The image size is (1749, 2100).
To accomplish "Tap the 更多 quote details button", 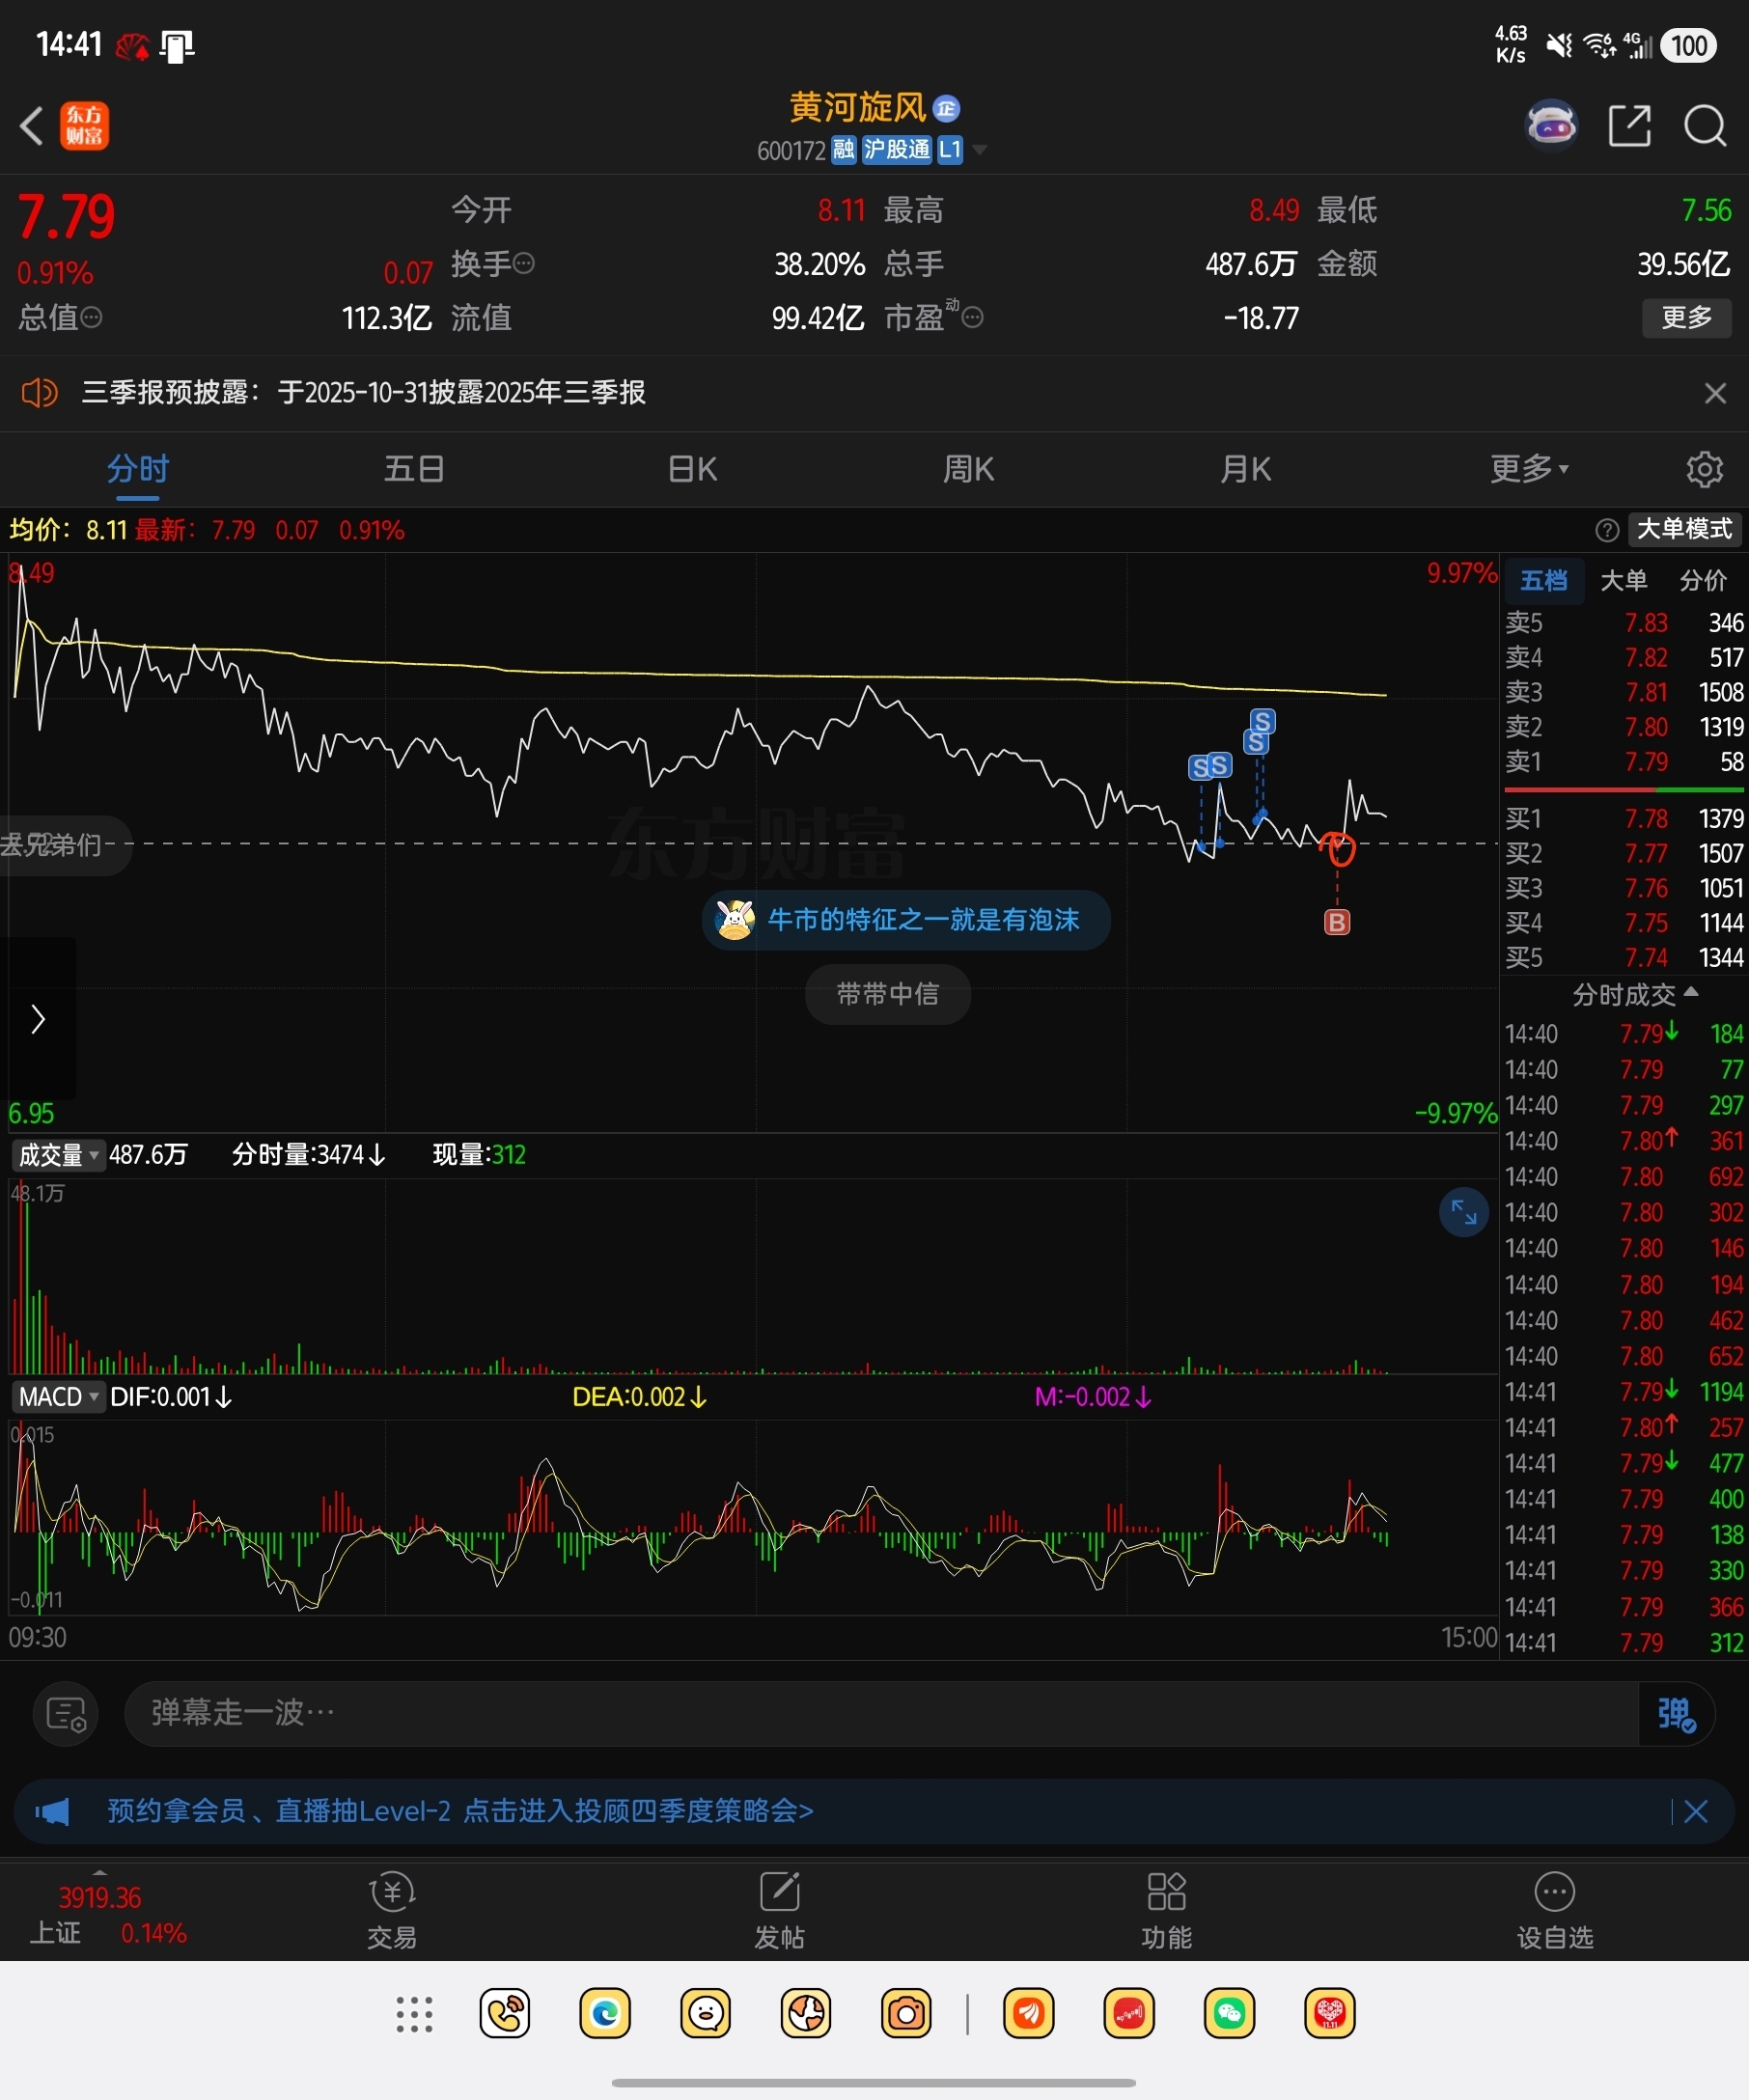I will click(x=1687, y=318).
